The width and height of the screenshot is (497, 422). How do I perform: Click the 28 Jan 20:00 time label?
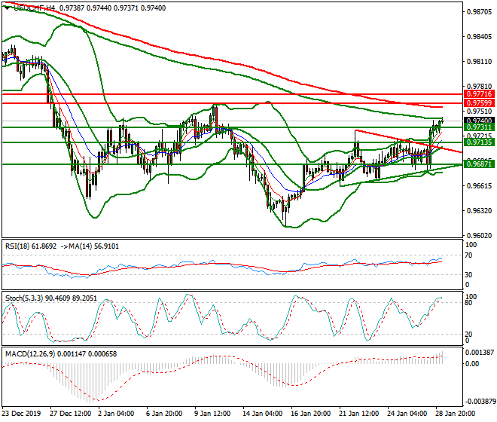click(x=456, y=414)
